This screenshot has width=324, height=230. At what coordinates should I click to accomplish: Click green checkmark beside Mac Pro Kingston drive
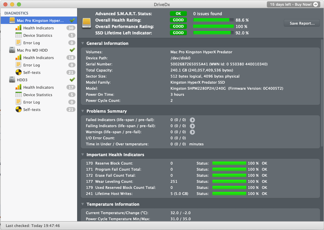click(72, 20)
